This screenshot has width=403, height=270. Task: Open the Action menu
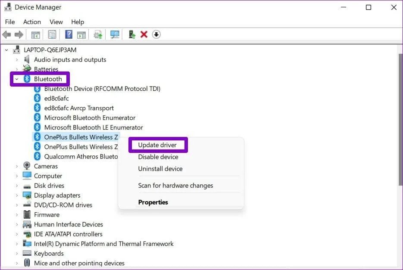click(32, 22)
